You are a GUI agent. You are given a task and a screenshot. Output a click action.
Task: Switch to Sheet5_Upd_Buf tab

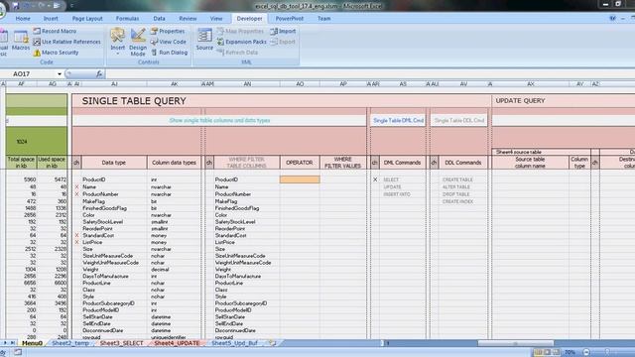click(234, 343)
